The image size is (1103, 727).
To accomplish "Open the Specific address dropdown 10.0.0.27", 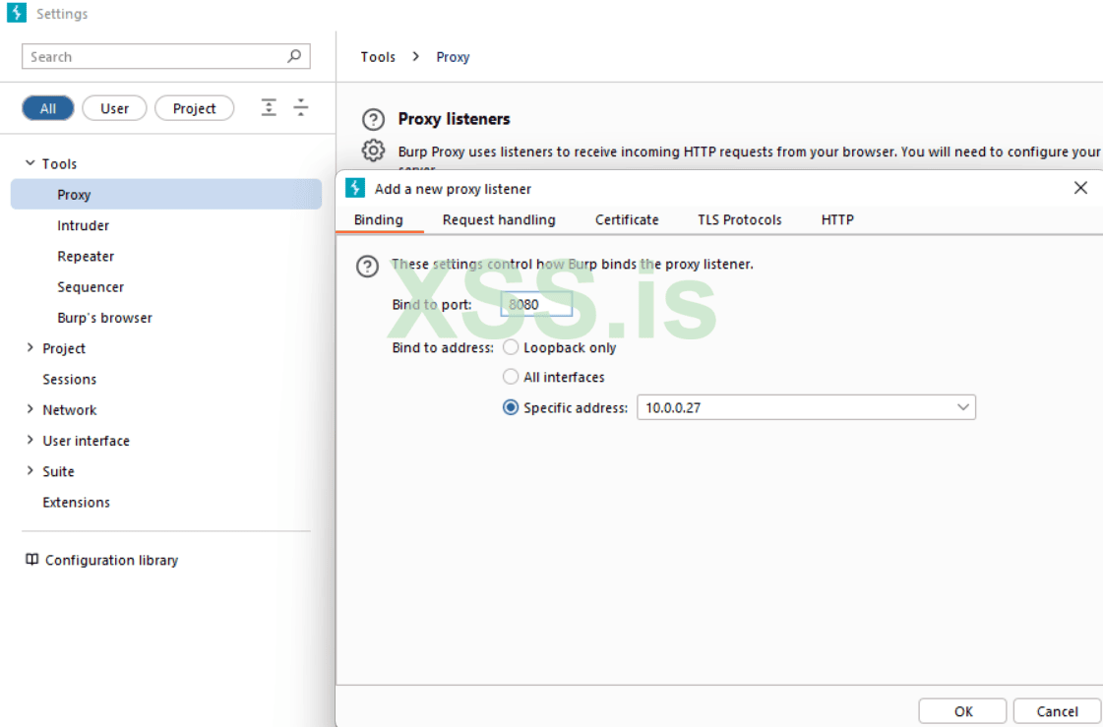I will (x=806, y=408).
